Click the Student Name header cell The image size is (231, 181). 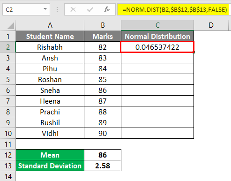point(50,36)
